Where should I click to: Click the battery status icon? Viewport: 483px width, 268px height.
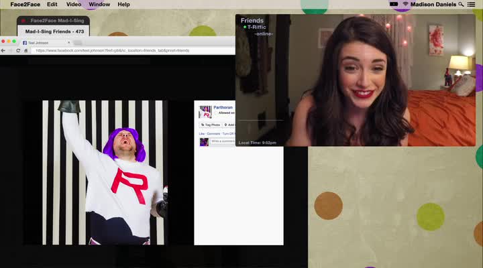coord(394,5)
